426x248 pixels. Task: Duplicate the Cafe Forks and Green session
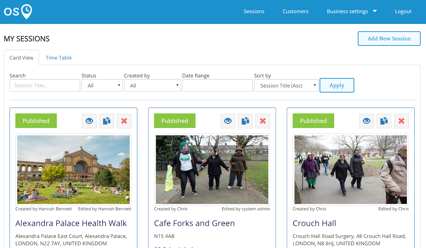point(245,121)
